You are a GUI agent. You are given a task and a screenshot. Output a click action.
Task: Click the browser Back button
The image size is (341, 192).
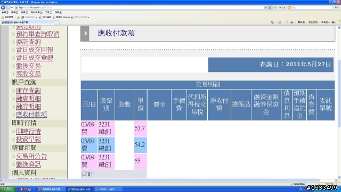click(3, 7)
